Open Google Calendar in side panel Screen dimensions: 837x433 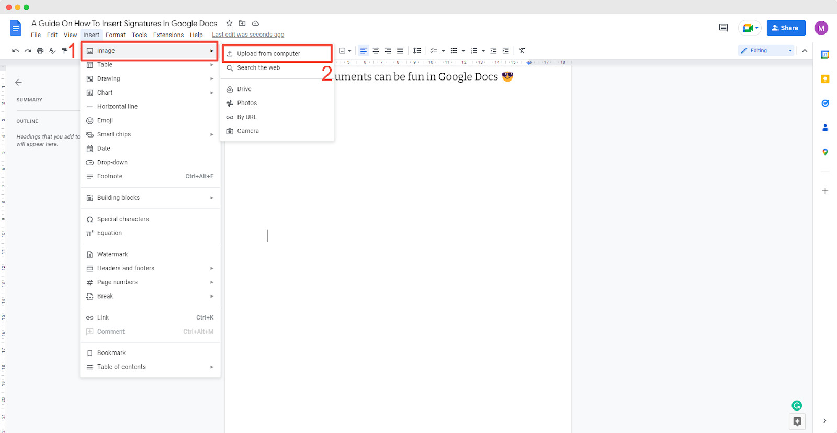pyautogui.click(x=825, y=54)
